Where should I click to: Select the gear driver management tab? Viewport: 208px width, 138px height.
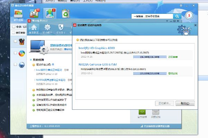pos(47,29)
